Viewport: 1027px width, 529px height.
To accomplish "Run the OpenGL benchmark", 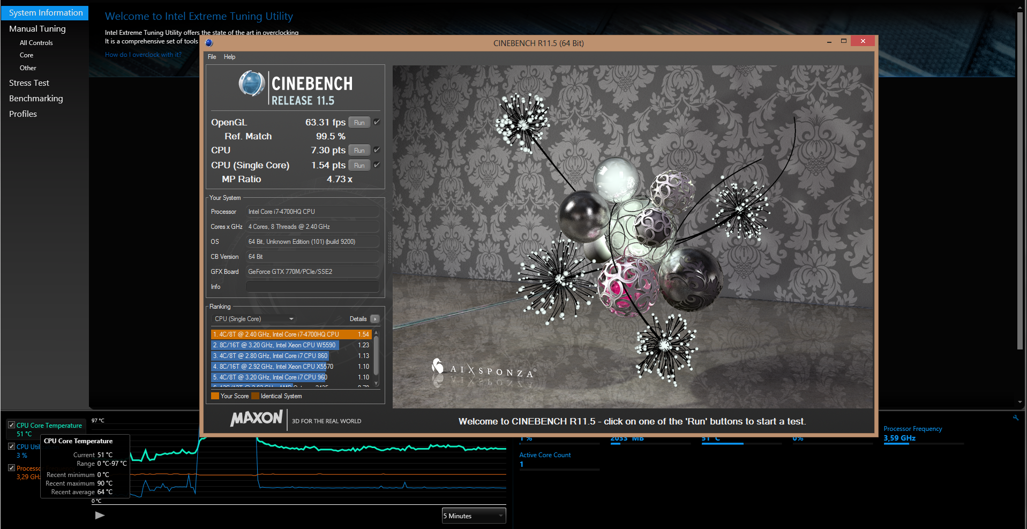I will (359, 123).
